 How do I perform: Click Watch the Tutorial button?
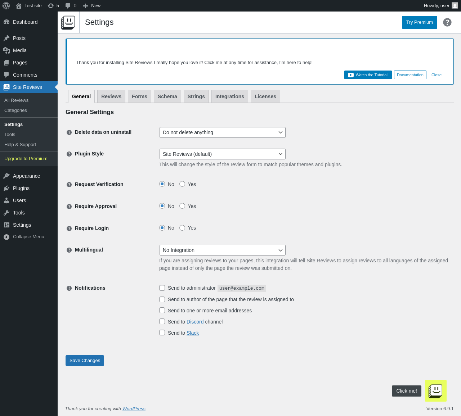pyautogui.click(x=368, y=75)
